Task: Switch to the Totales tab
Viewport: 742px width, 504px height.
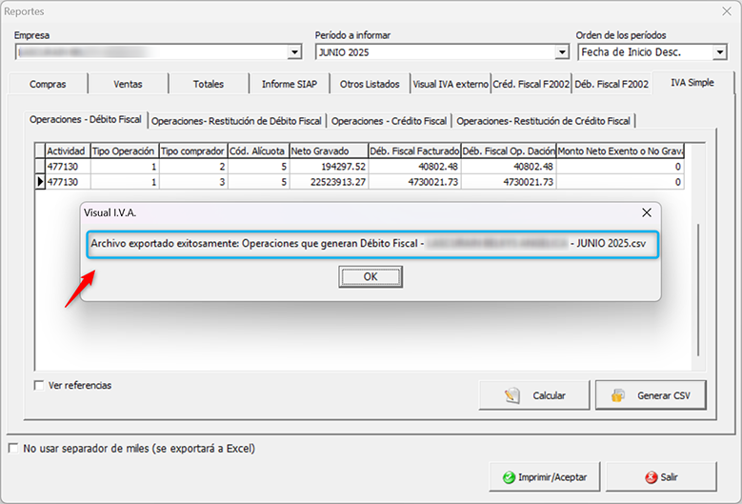Action: click(208, 84)
